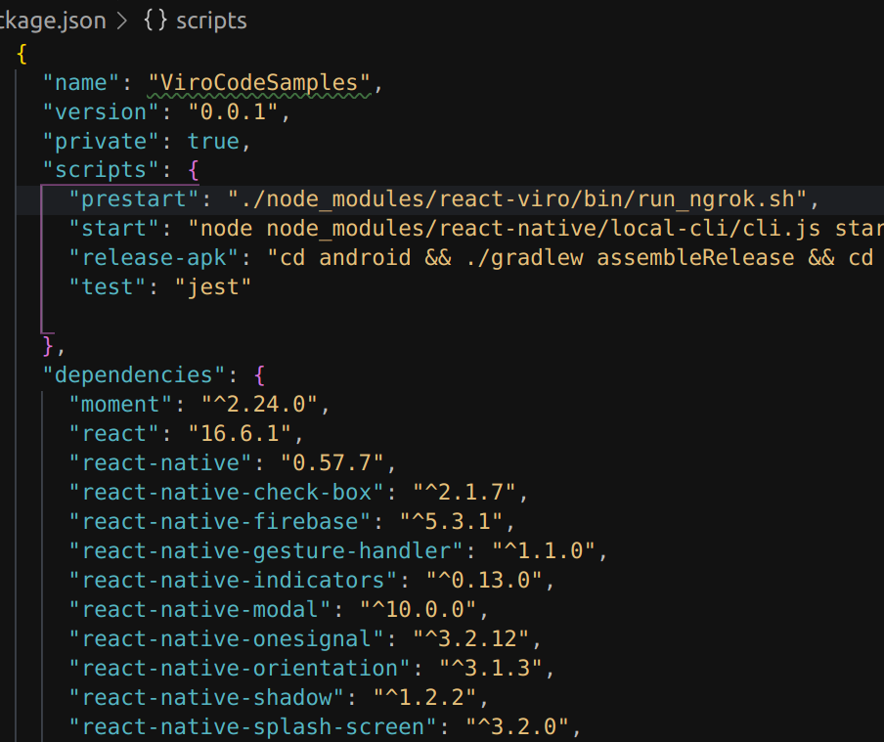Click the opening brace after "dependencies"
884x742 pixels.
(259, 375)
